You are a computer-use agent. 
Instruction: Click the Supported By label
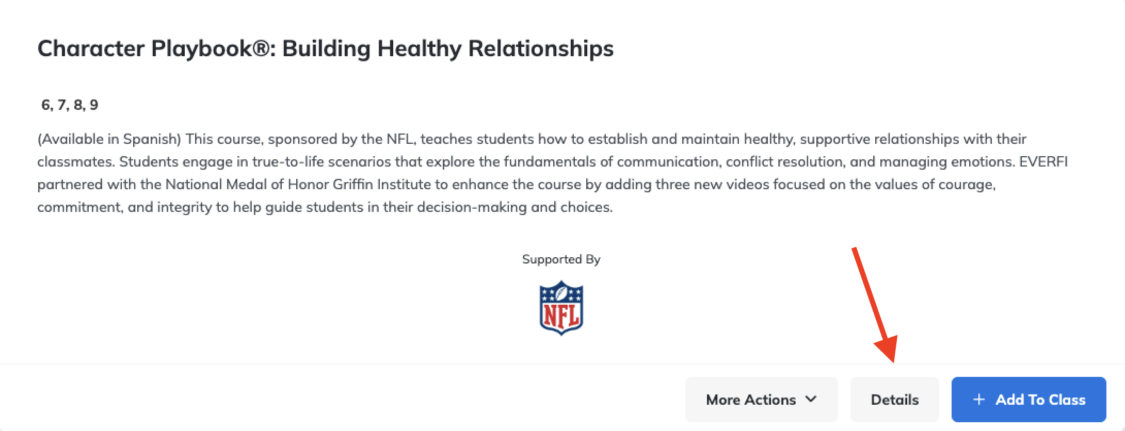pos(561,259)
